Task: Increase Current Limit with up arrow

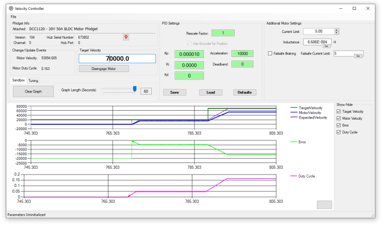Action: (337, 30)
